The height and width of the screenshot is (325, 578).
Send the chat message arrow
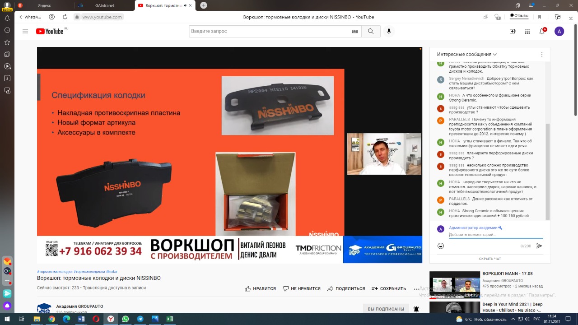click(539, 246)
